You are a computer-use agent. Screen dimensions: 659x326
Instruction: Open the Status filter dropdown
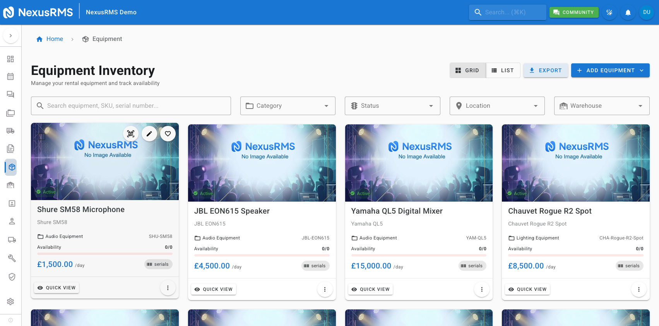[x=392, y=106]
